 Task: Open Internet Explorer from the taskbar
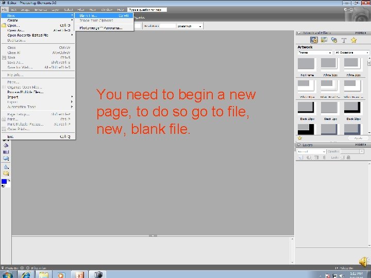[26, 275]
